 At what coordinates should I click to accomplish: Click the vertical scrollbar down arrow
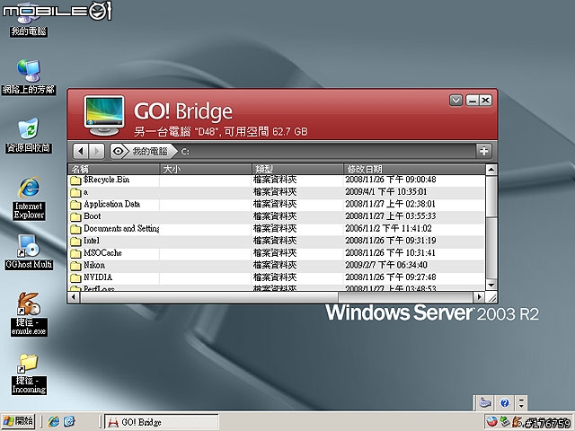coord(491,285)
